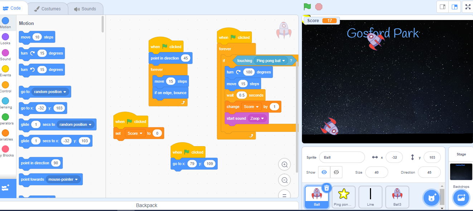Open 'point towards mouse-pointer' dropdown

(x=63, y=179)
